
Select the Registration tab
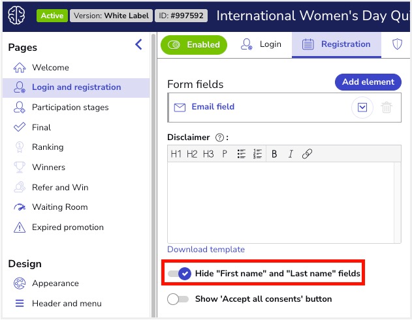point(336,44)
